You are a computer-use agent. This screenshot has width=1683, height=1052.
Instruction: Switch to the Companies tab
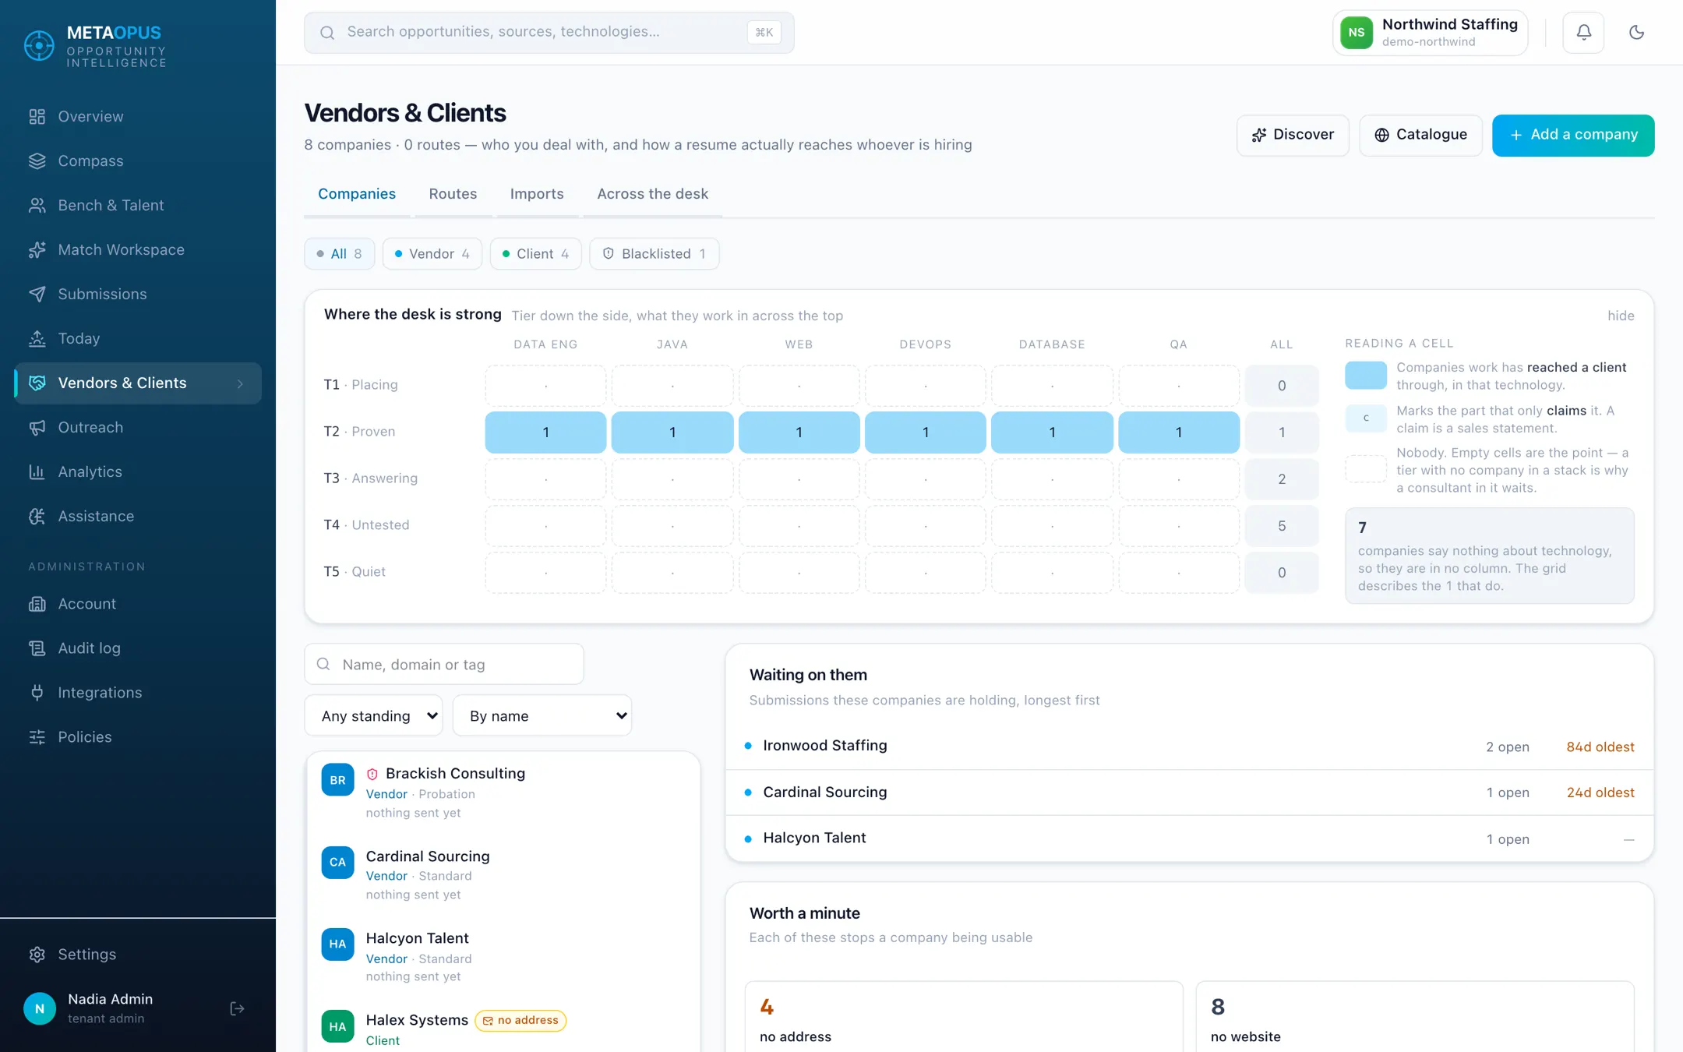tap(357, 194)
